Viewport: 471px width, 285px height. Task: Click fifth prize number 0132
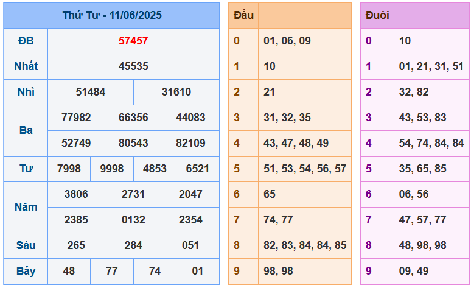click(x=133, y=220)
